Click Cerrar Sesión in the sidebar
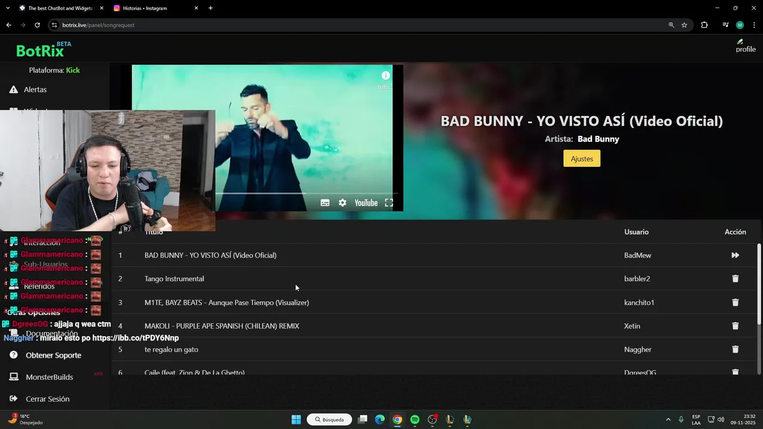Screen dimensions: 763x429 (x=48, y=399)
